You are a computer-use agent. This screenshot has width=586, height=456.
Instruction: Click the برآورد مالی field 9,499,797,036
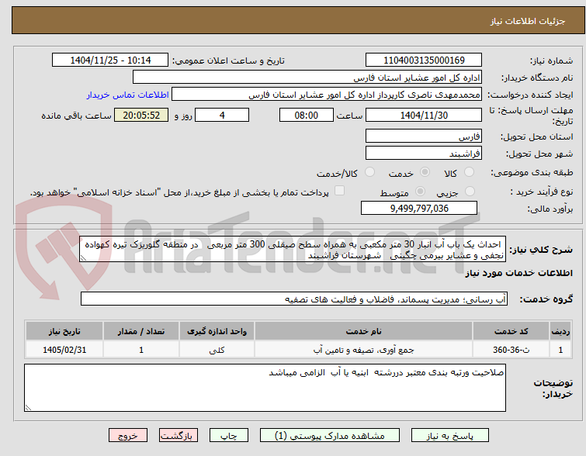click(419, 208)
